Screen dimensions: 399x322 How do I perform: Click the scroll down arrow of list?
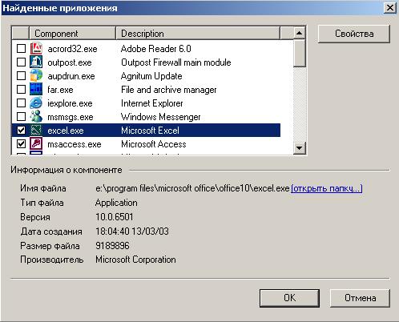(300, 147)
